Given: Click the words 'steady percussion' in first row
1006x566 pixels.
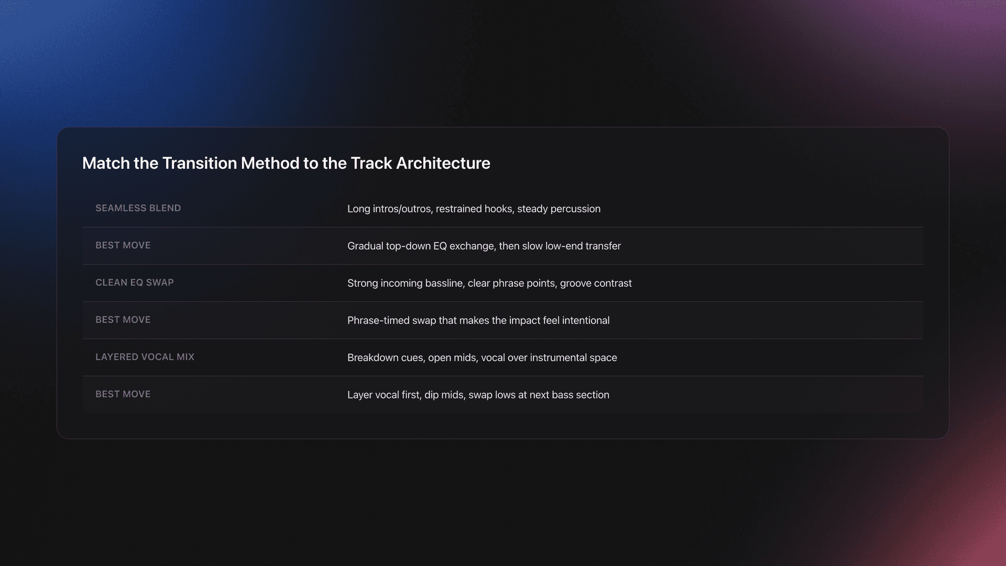Looking at the screenshot, I should (559, 209).
